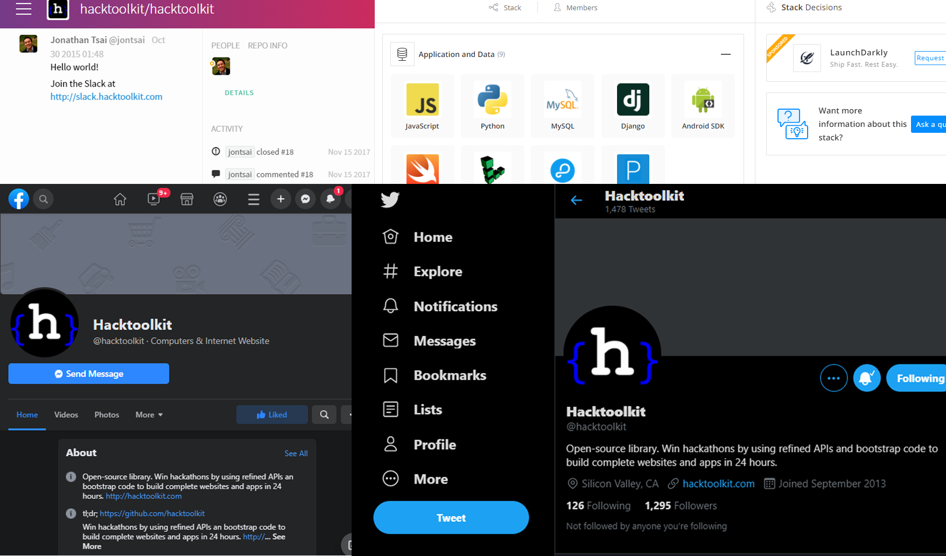The image size is (946, 556).
Task: Open Twitter Notifications
Action: [x=440, y=306]
